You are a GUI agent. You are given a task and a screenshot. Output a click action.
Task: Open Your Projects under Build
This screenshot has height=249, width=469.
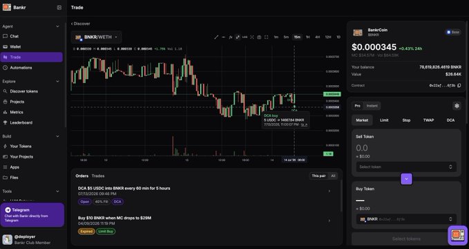(x=31, y=157)
